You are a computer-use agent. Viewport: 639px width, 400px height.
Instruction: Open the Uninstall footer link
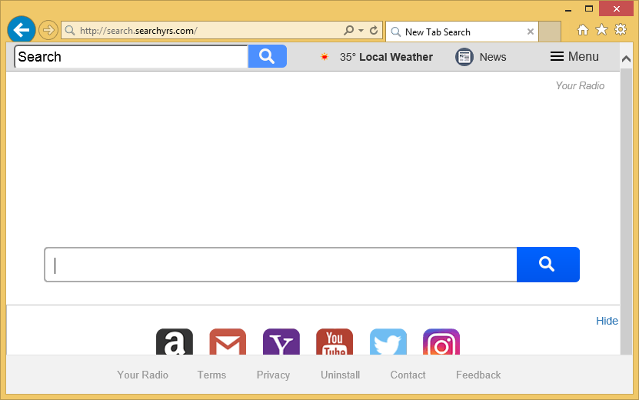click(340, 375)
